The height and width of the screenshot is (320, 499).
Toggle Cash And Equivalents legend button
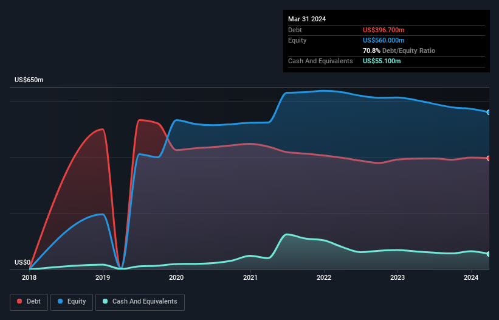tap(140, 302)
